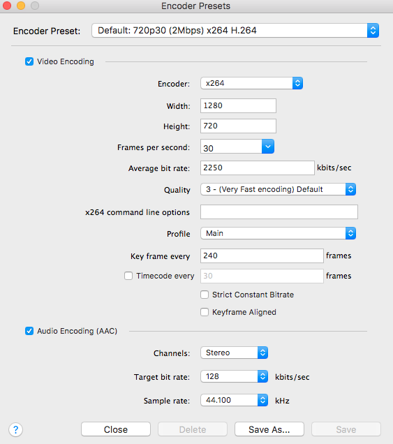Open the help question mark button
Screen dimensions: 393x444
pyautogui.click(x=16, y=429)
